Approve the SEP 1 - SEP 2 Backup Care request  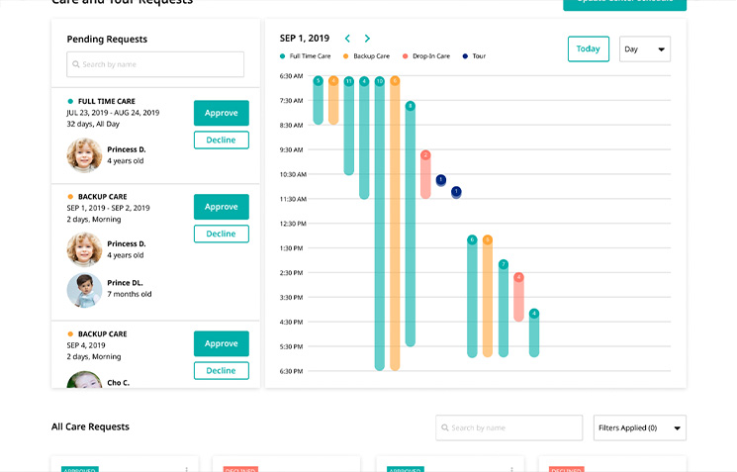coord(222,207)
